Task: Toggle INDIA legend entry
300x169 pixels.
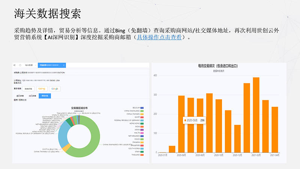Action: click(139, 127)
